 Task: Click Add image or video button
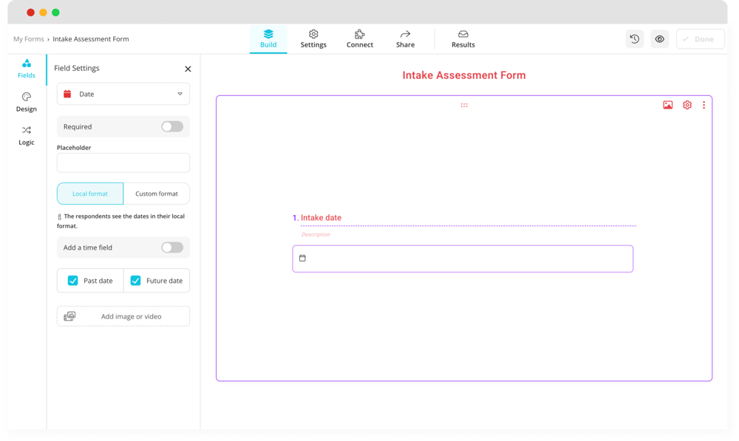pyautogui.click(x=123, y=316)
